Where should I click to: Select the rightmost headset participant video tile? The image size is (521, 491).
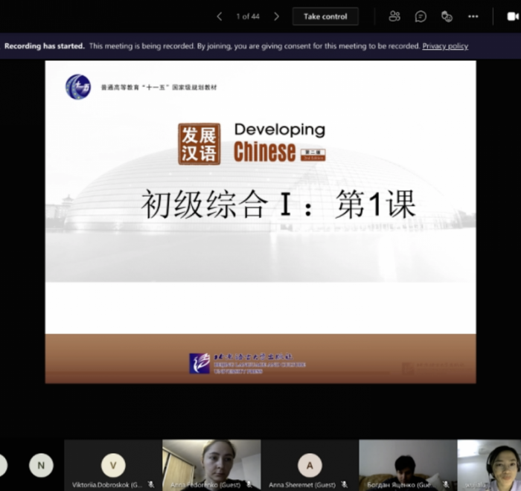489,465
